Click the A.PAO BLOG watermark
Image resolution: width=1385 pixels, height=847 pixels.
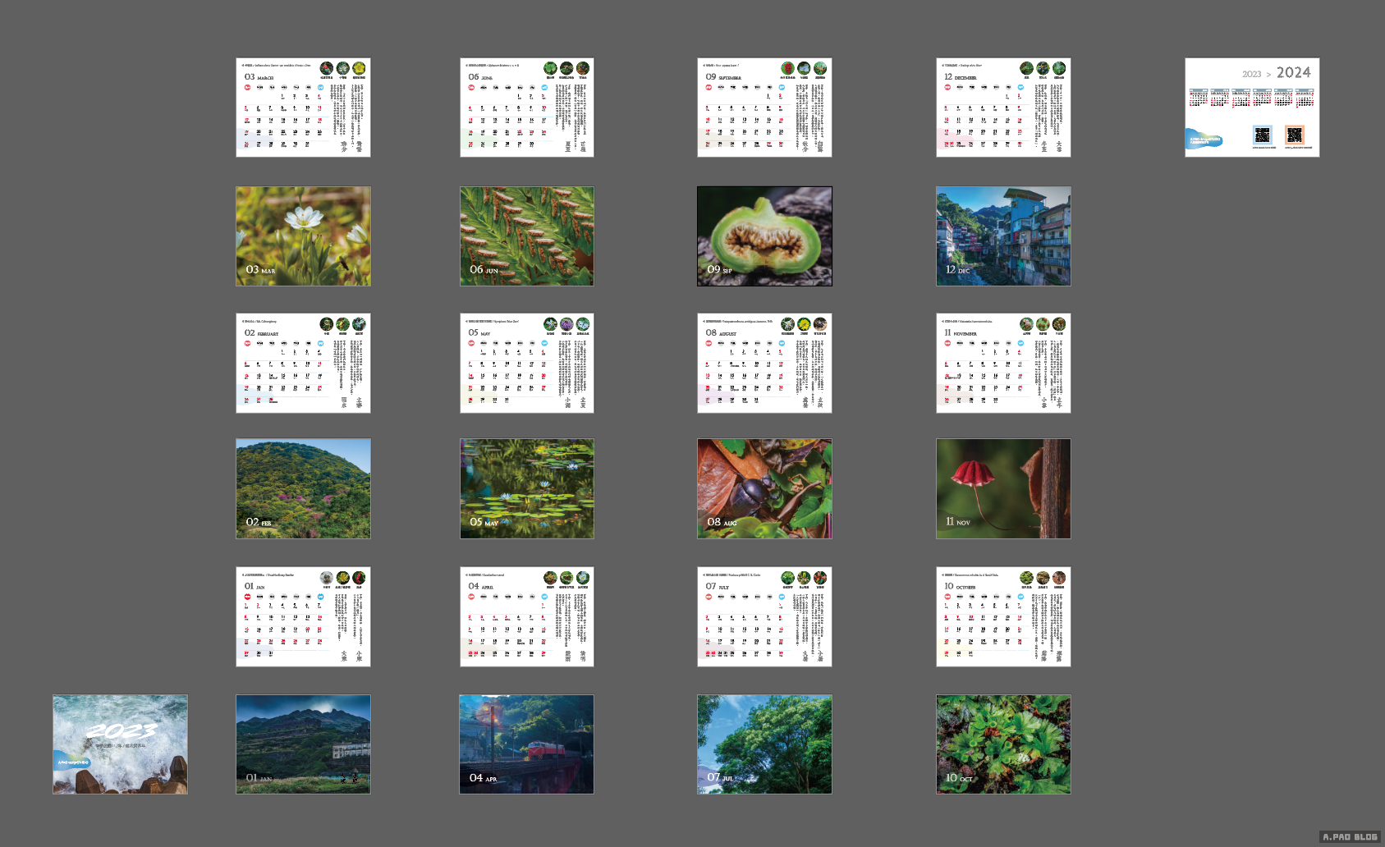coord(1350,837)
